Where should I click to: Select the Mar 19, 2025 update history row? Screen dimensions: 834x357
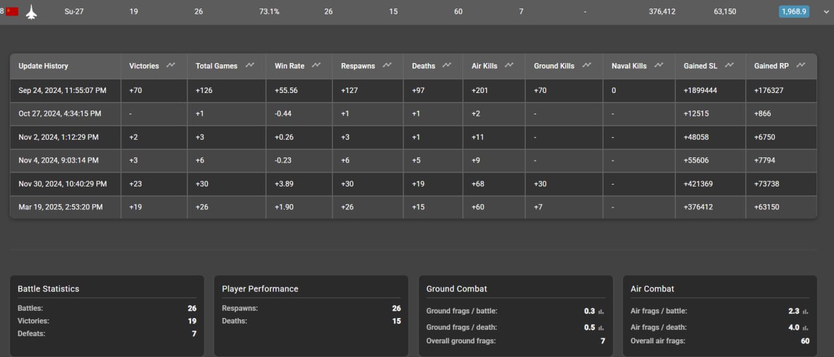413,207
